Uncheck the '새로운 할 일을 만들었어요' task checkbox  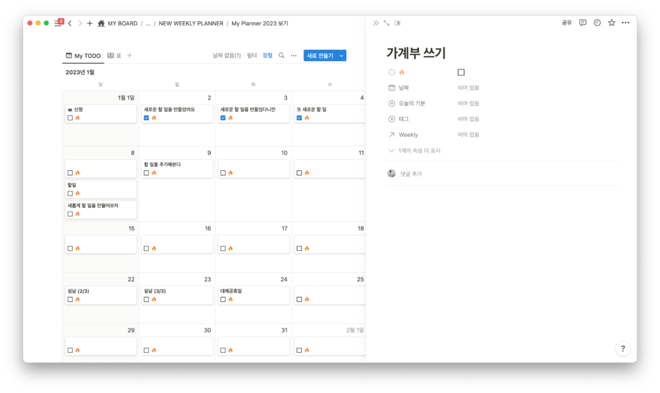[147, 118]
